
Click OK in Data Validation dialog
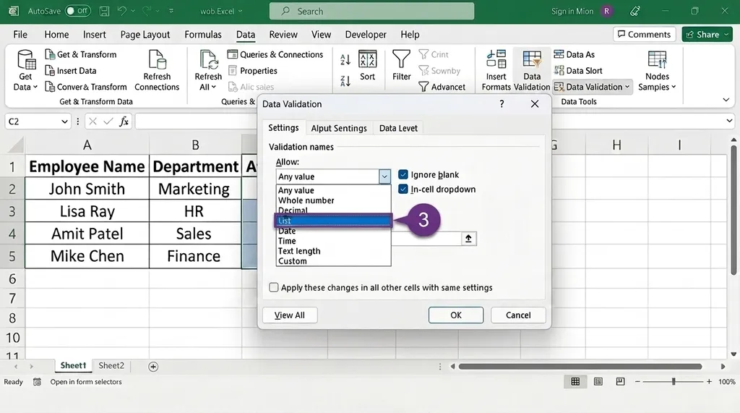click(x=456, y=315)
